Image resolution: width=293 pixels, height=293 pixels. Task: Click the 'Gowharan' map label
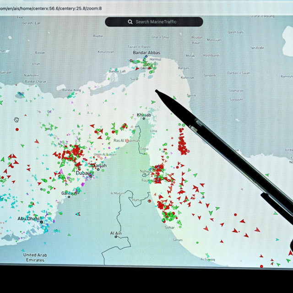pos(236,91)
